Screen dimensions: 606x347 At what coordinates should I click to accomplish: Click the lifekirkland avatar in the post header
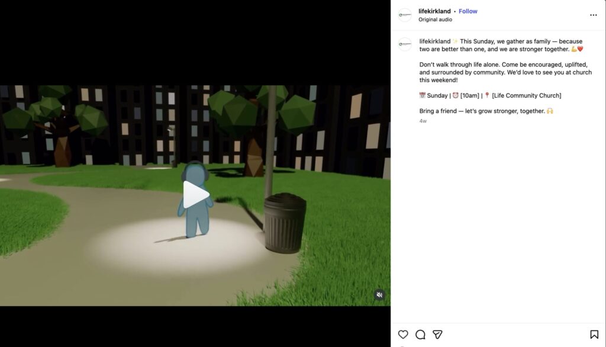click(405, 15)
